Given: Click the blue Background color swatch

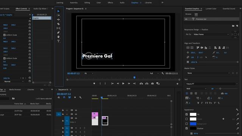Looking at the screenshot, I should (x=193, y=124).
